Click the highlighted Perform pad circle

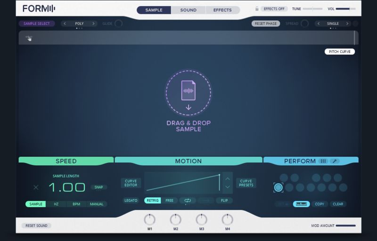click(x=279, y=187)
